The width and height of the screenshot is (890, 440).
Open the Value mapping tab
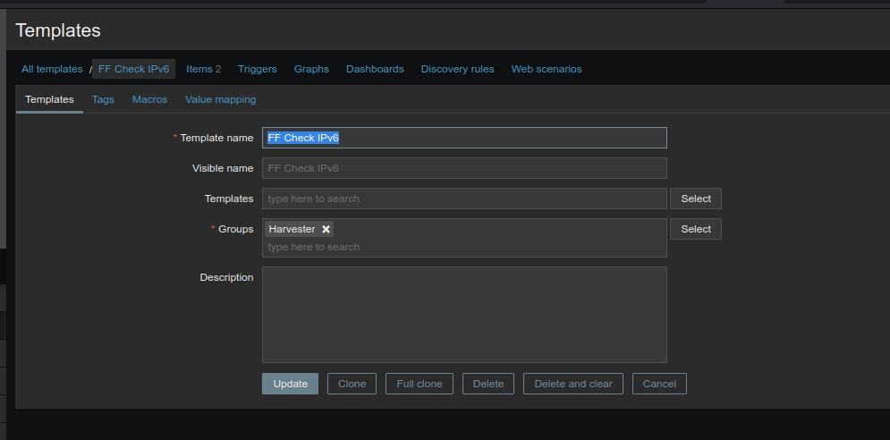(220, 99)
